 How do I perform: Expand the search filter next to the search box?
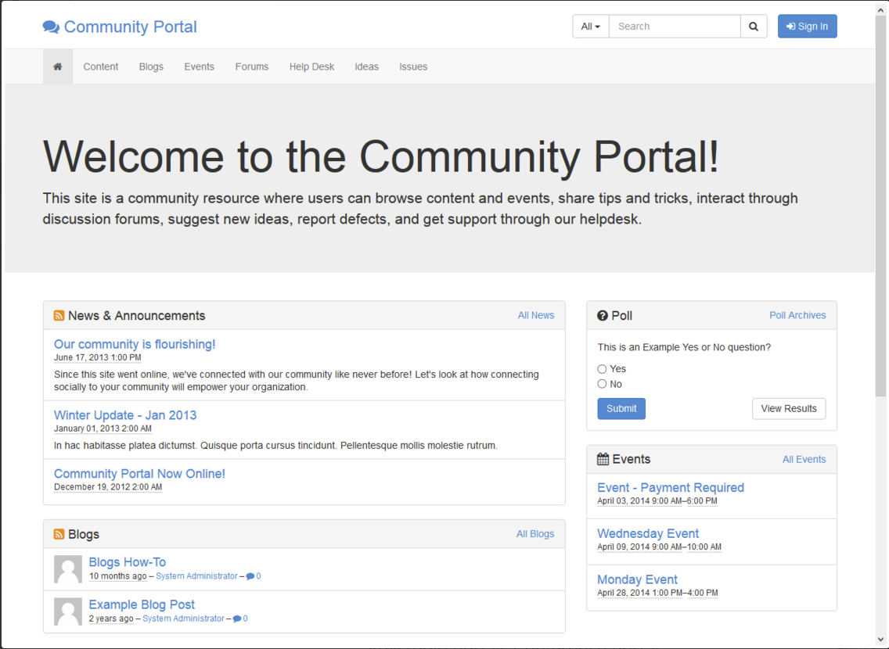590,26
